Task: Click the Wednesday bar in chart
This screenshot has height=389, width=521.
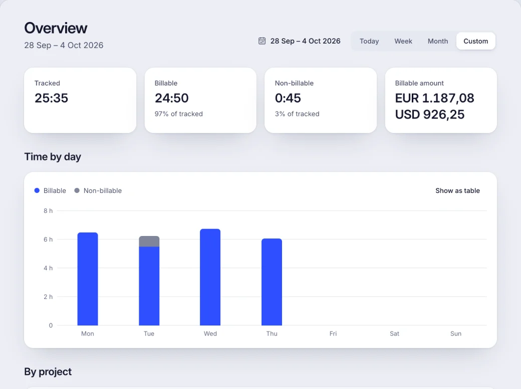Action: 210,277
